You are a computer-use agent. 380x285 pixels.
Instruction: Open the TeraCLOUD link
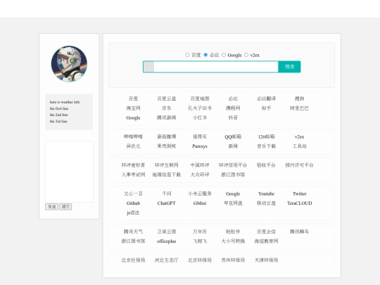299,203
